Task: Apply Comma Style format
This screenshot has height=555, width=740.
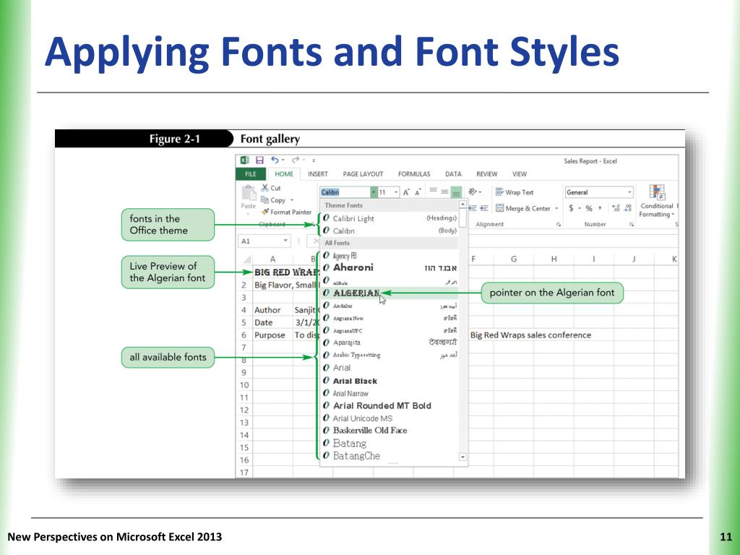Action: coord(600,208)
